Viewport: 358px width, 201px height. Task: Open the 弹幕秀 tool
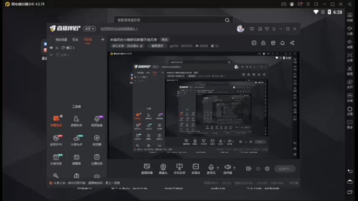point(76,159)
